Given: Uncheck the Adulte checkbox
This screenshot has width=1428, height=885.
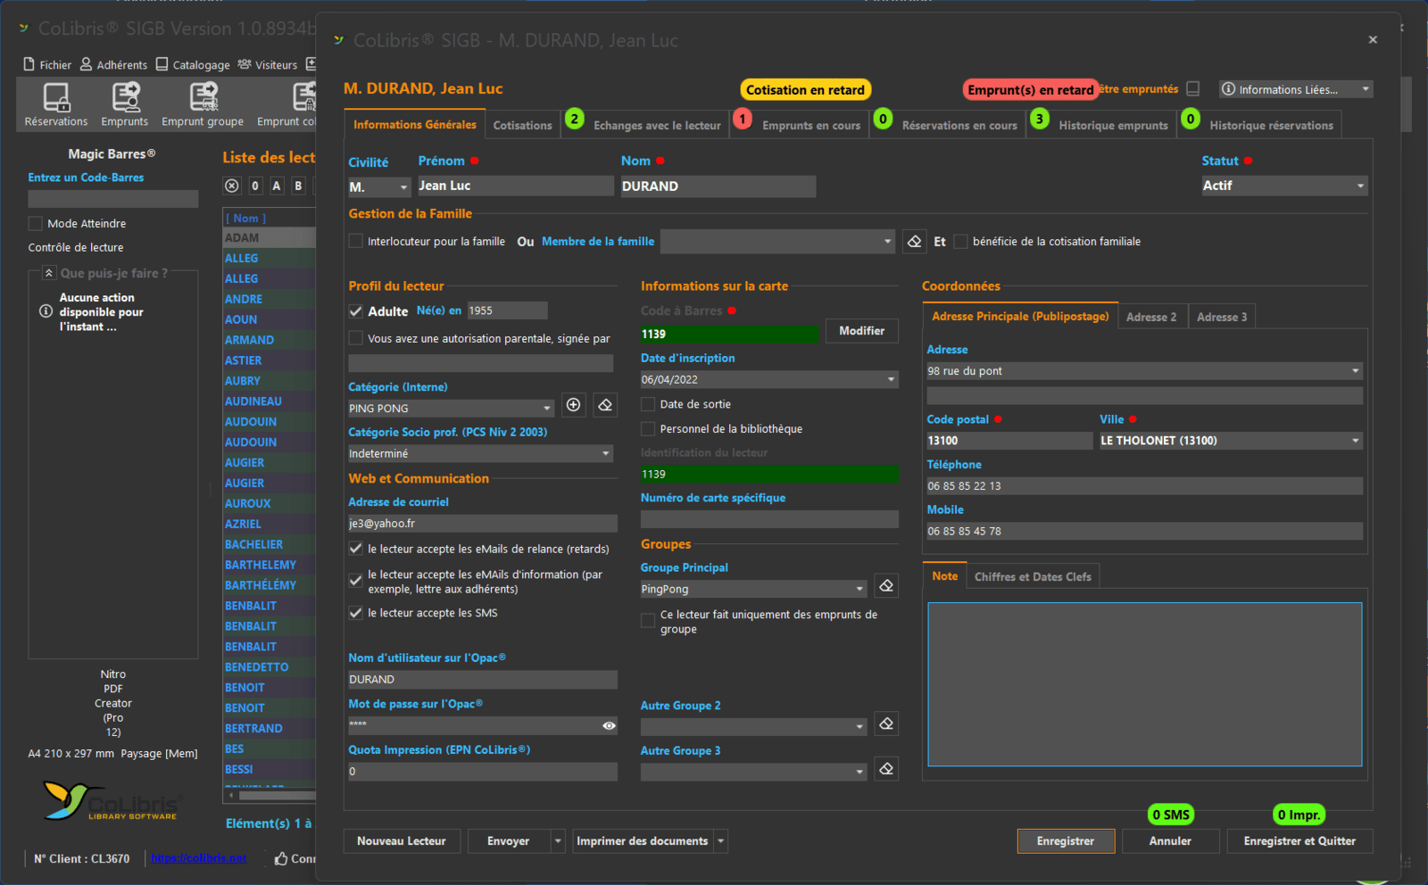Looking at the screenshot, I should (x=356, y=311).
